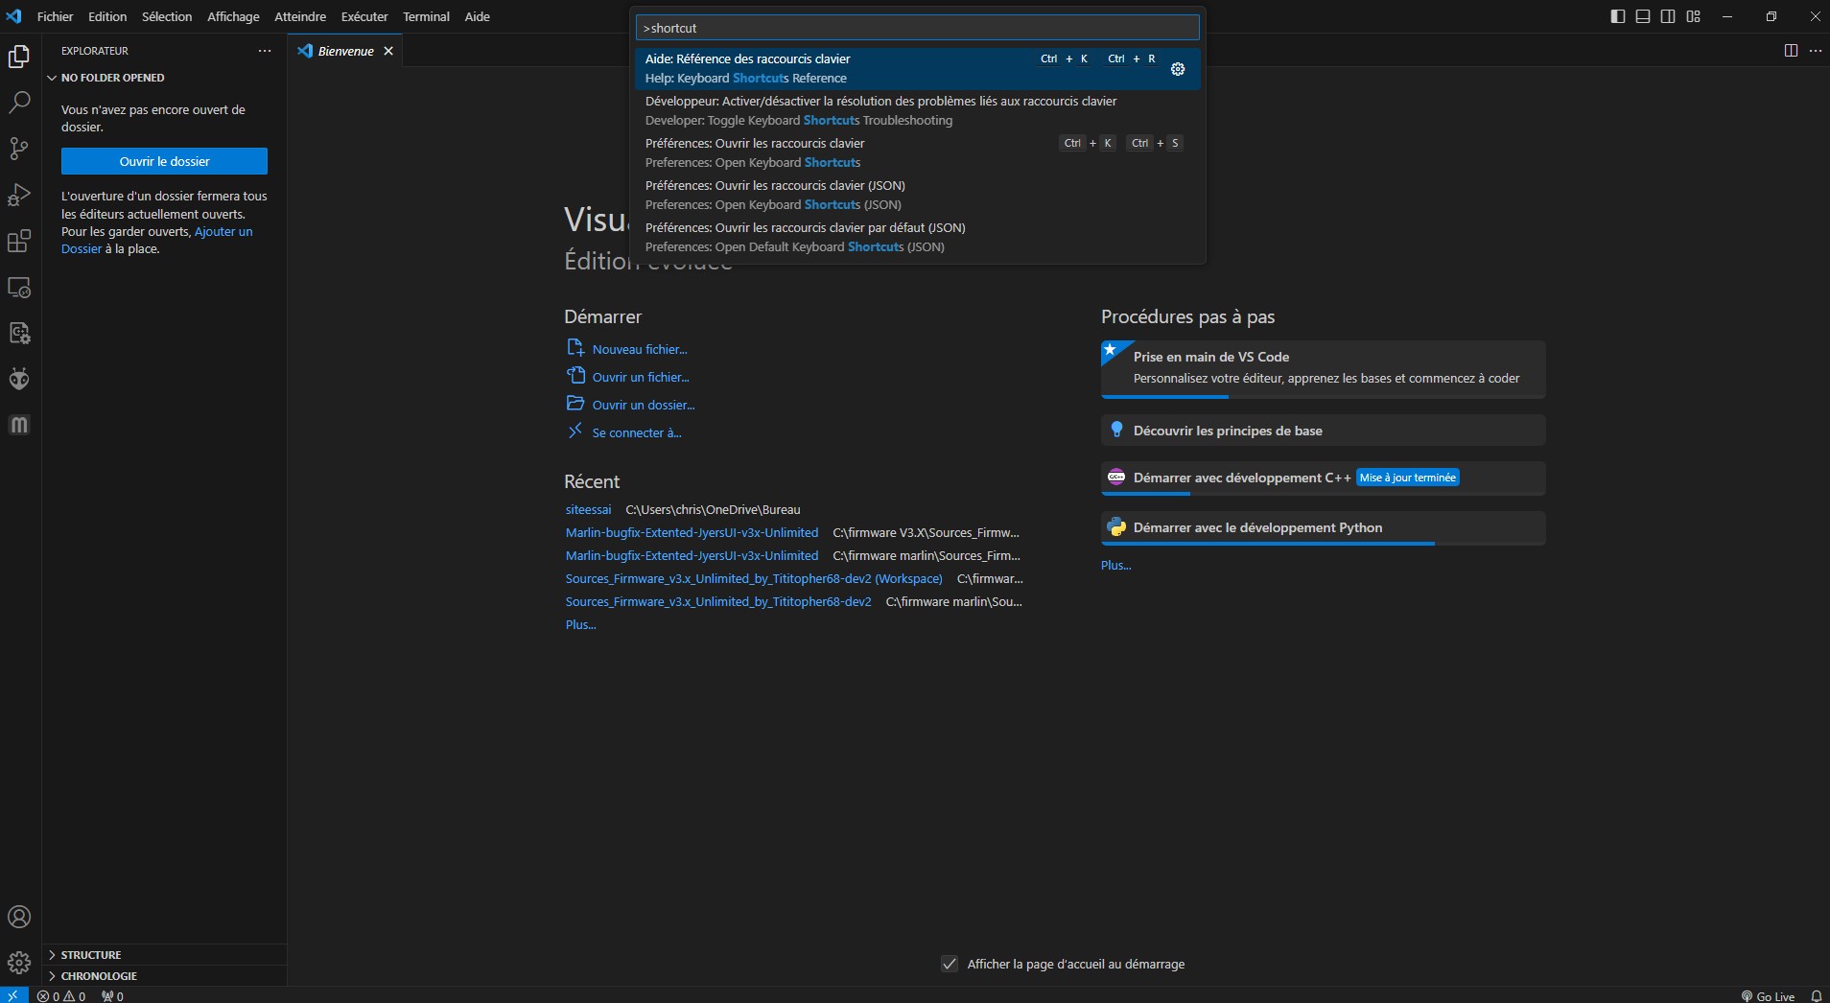Click 'Plus...' under Procédures pas à pas
1830x1003 pixels.
point(1115,565)
